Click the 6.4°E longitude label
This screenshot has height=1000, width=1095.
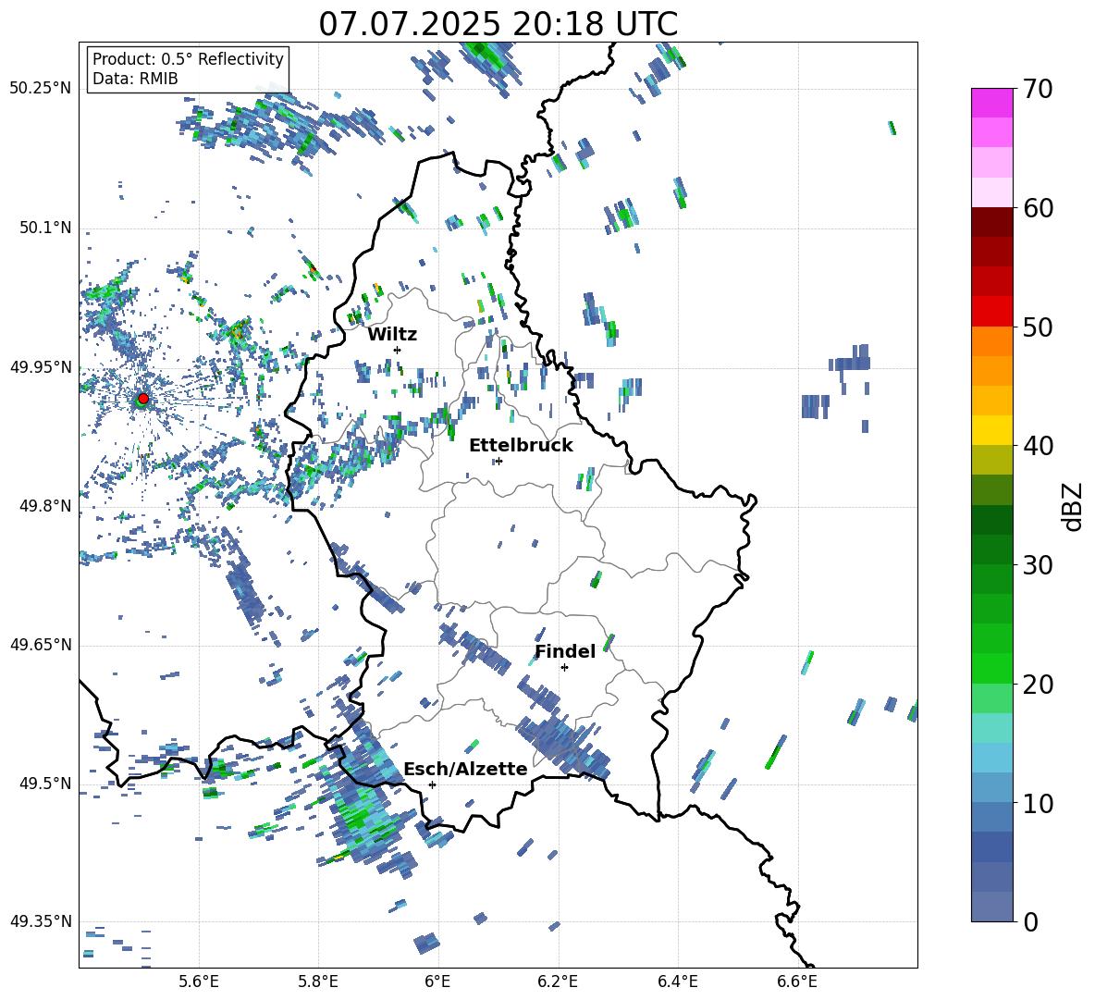(677, 981)
